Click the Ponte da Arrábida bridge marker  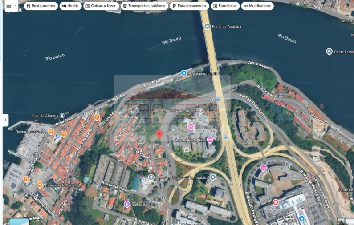[x=207, y=26]
